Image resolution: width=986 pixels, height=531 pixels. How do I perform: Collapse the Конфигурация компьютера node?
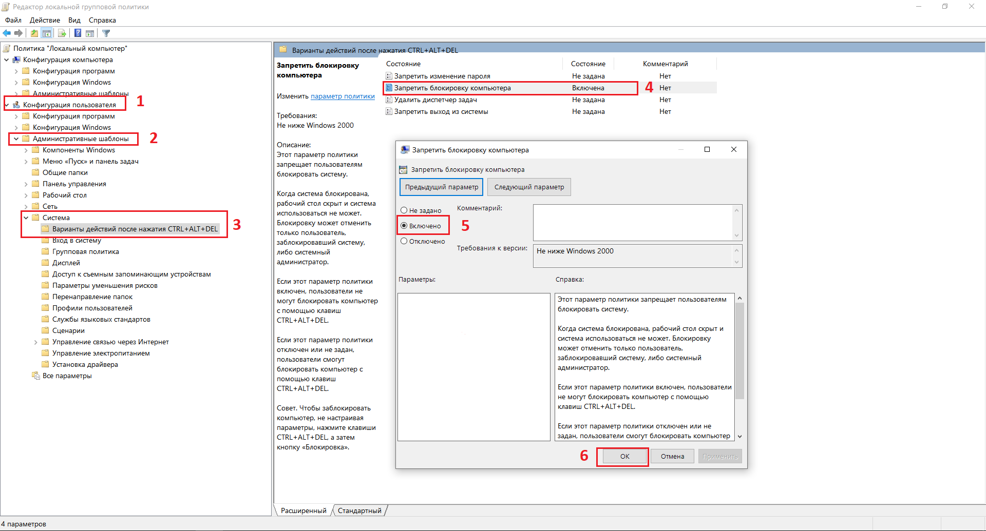coord(7,60)
